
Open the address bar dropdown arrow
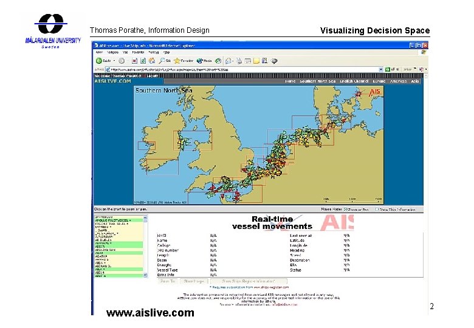[381, 69]
